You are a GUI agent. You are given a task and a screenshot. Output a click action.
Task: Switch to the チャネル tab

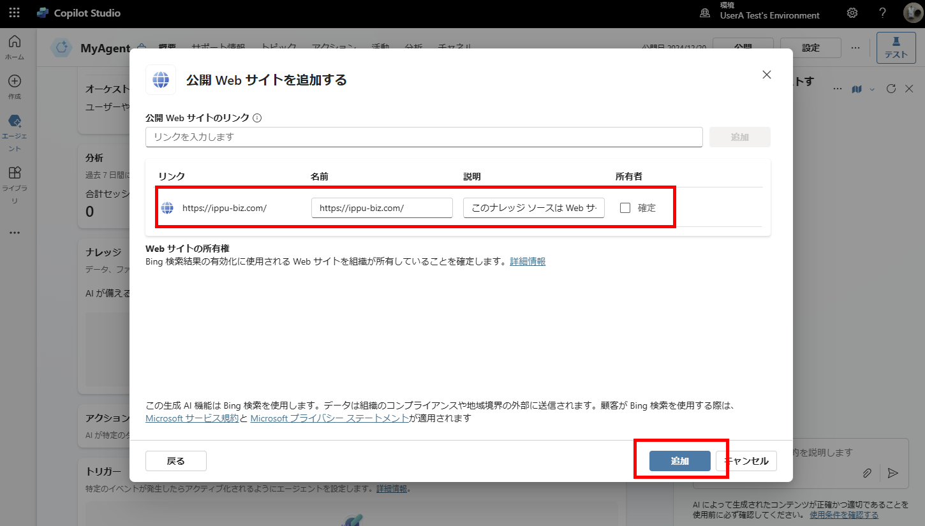point(455,47)
